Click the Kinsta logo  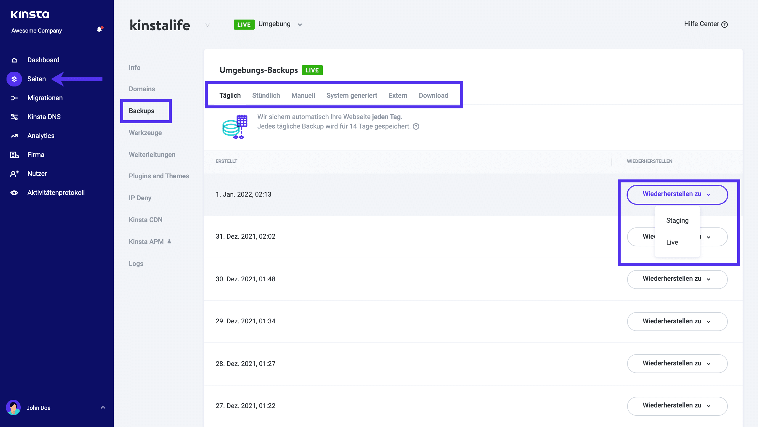pos(30,14)
